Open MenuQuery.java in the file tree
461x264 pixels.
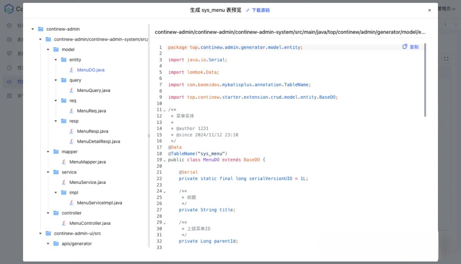(x=93, y=90)
